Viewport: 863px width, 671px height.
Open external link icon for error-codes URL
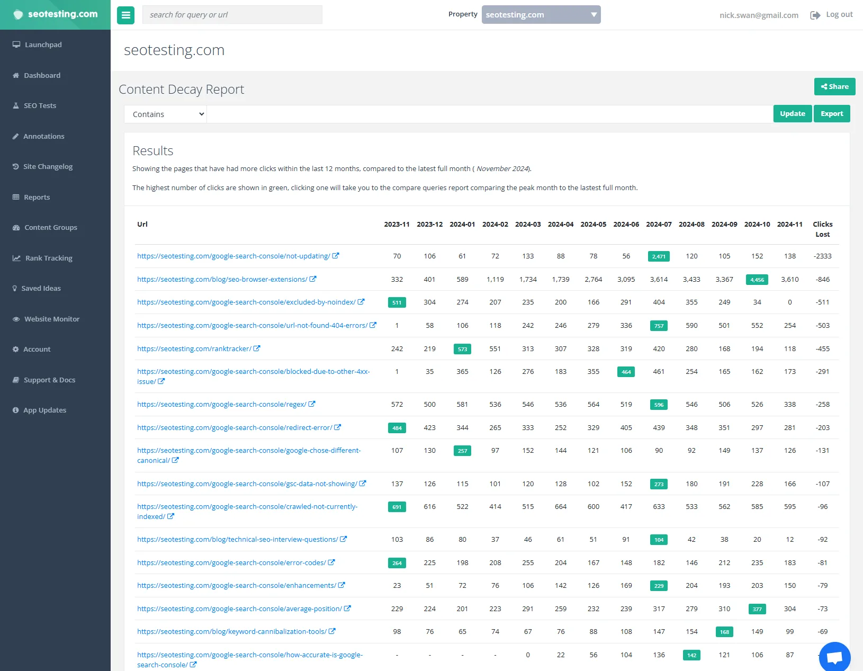pos(331,562)
